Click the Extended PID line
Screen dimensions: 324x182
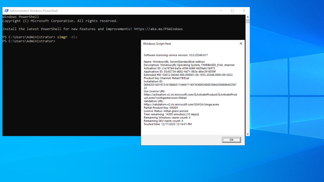pyautogui.click(x=188, y=75)
